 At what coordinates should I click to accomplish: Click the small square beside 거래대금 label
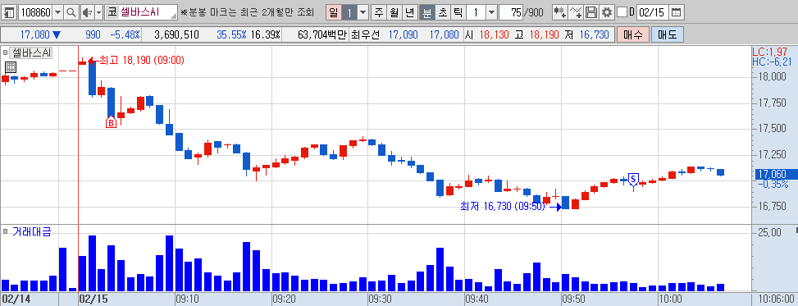pos(5,232)
